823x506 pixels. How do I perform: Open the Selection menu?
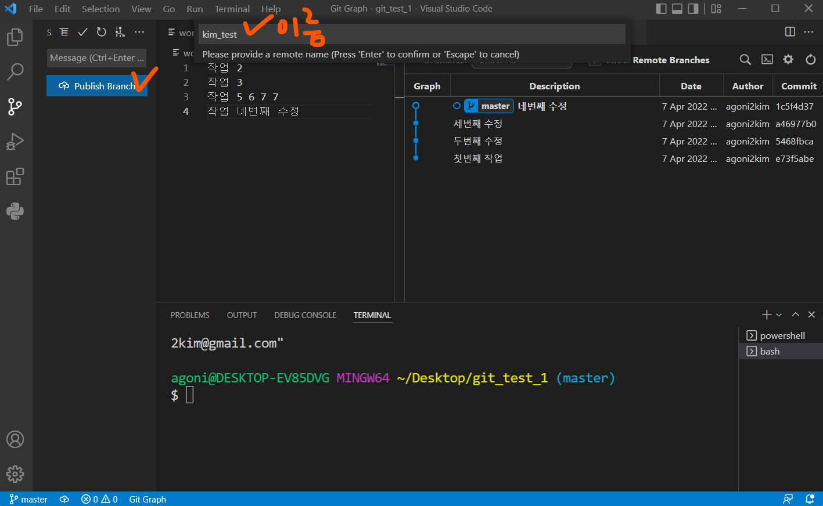coord(100,9)
